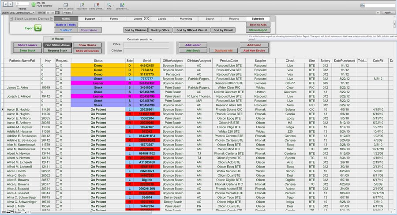Click the record number input field
Viewport: 397px width, 215px height.
click(x=22, y=4)
